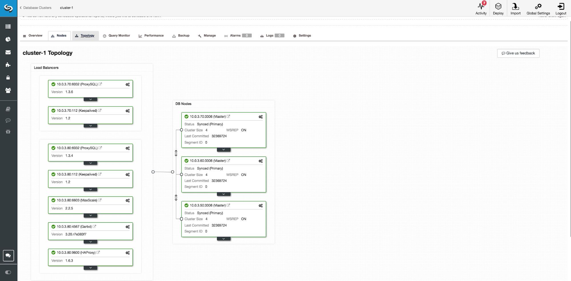Open the Manage tab

click(x=207, y=36)
